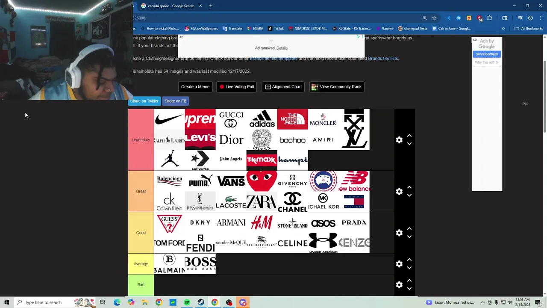547x308 pixels.
Task: Select the Lacoste crocodile logo tile
Action: [x=231, y=201]
